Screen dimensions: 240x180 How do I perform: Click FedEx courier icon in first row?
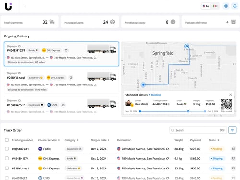pos(40,149)
